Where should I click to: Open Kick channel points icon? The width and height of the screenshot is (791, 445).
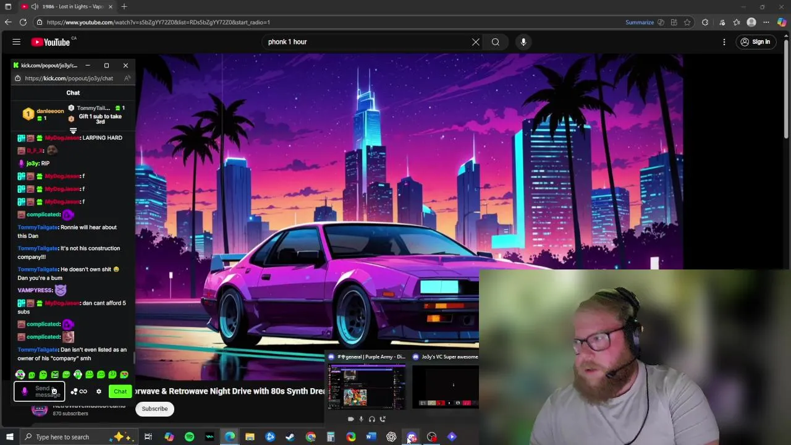78,392
